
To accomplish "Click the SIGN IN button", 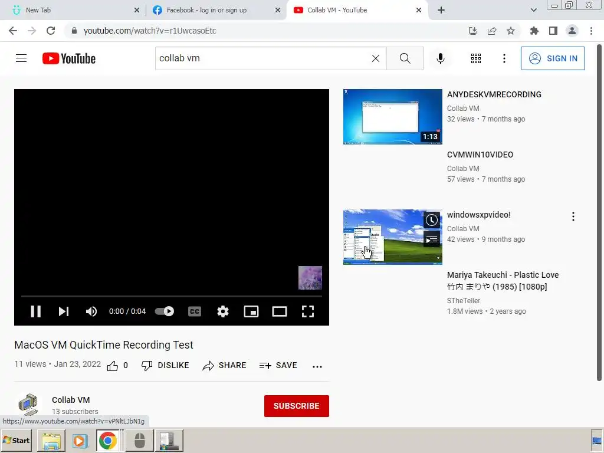I will (x=553, y=58).
